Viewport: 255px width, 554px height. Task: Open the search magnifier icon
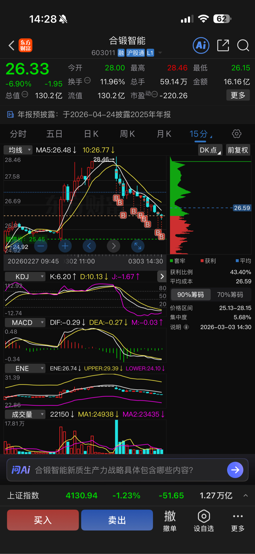tap(243, 45)
